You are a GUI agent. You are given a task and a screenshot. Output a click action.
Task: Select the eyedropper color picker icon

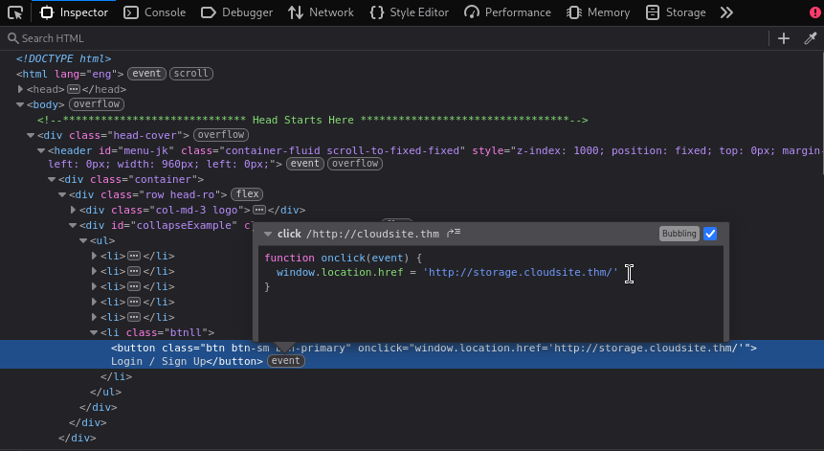pos(811,38)
